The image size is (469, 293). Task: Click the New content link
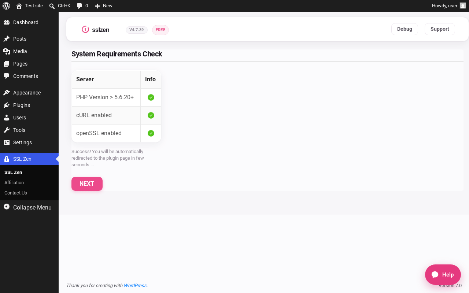(x=103, y=6)
